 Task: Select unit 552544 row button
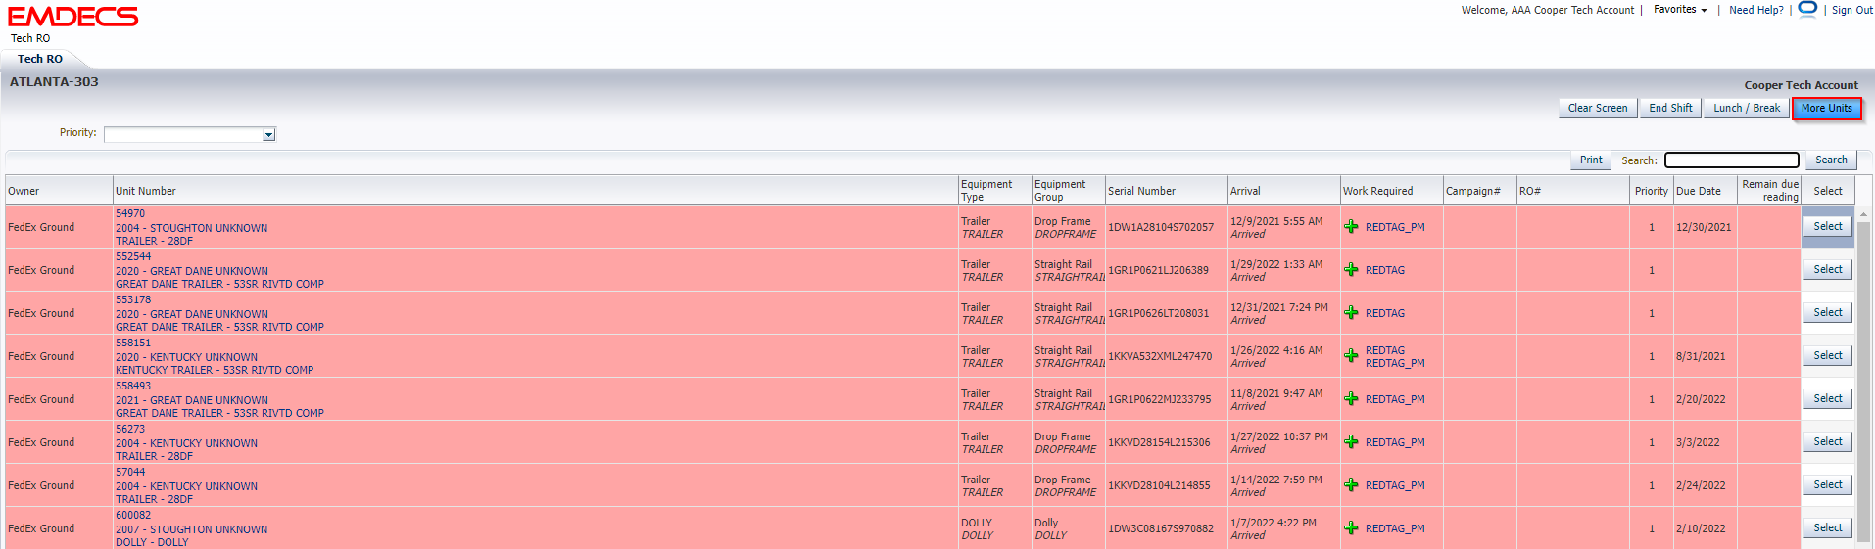point(1827,270)
